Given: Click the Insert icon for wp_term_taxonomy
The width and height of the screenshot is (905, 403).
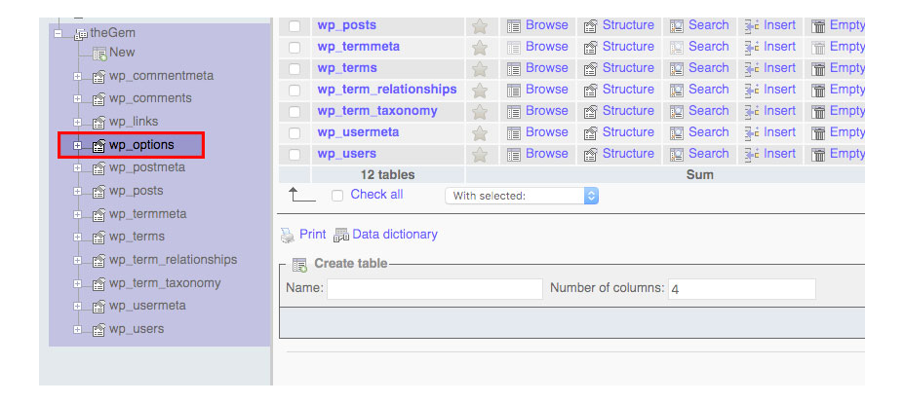Looking at the screenshot, I should tap(752, 112).
